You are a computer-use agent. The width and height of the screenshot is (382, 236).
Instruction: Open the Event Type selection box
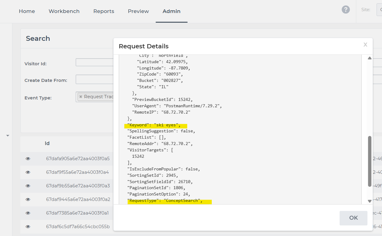(x=95, y=97)
